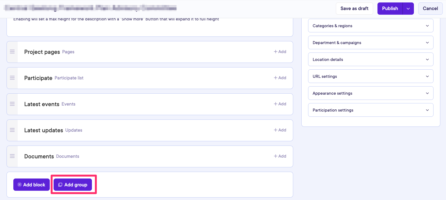The height and width of the screenshot is (200, 446).
Task: Click the drag handle for Latest events
Action: 12,104
